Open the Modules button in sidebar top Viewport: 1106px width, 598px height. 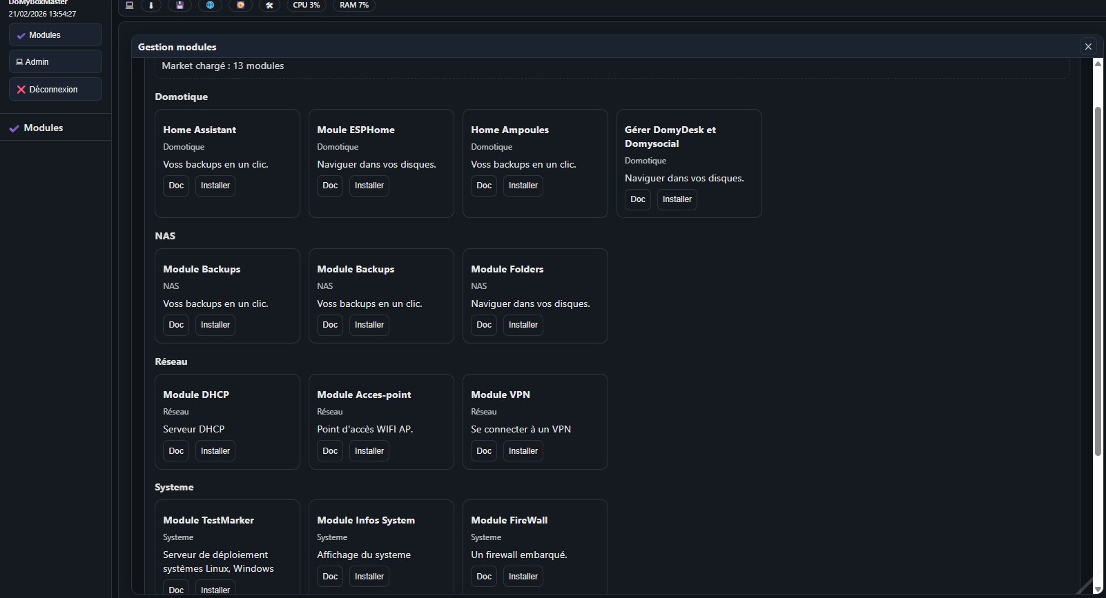[55, 35]
